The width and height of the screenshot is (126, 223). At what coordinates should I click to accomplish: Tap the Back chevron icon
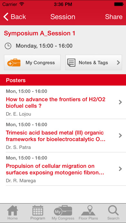coord(6,17)
